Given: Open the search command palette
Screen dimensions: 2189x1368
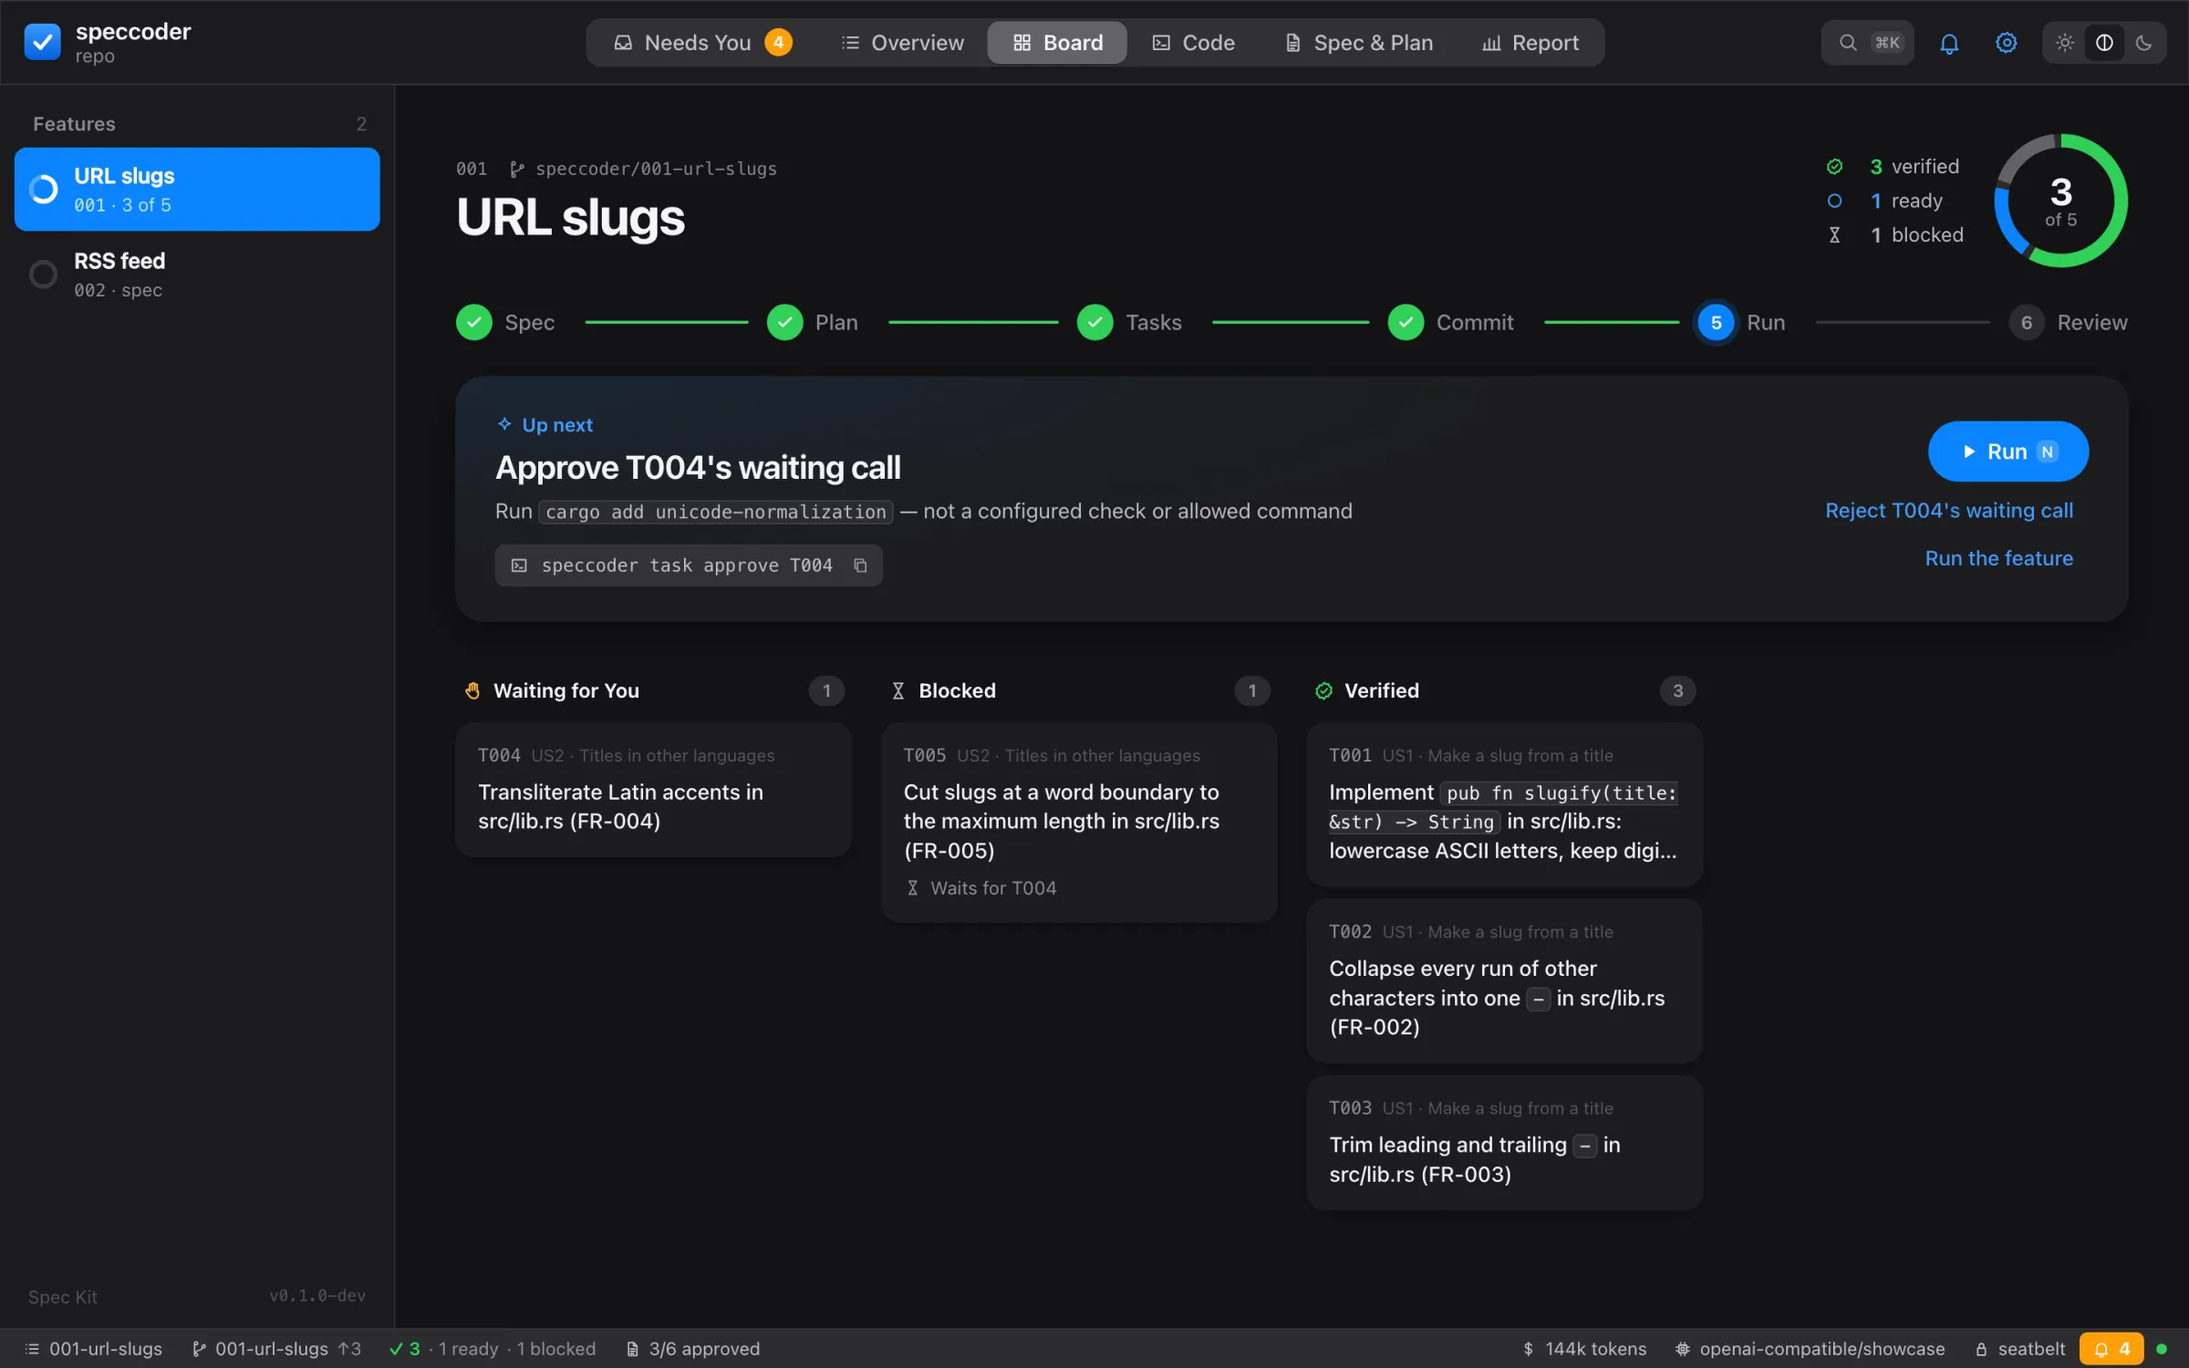Looking at the screenshot, I should coord(1867,43).
